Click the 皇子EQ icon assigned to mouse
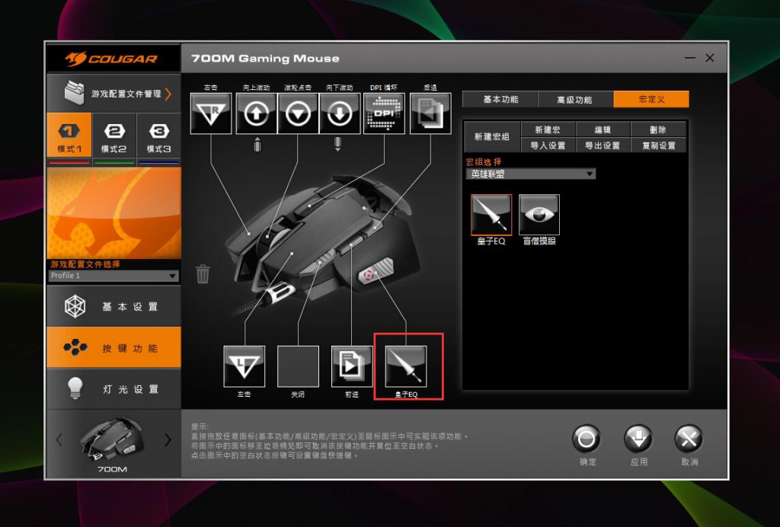This screenshot has width=780, height=527. pyautogui.click(x=406, y=366)
